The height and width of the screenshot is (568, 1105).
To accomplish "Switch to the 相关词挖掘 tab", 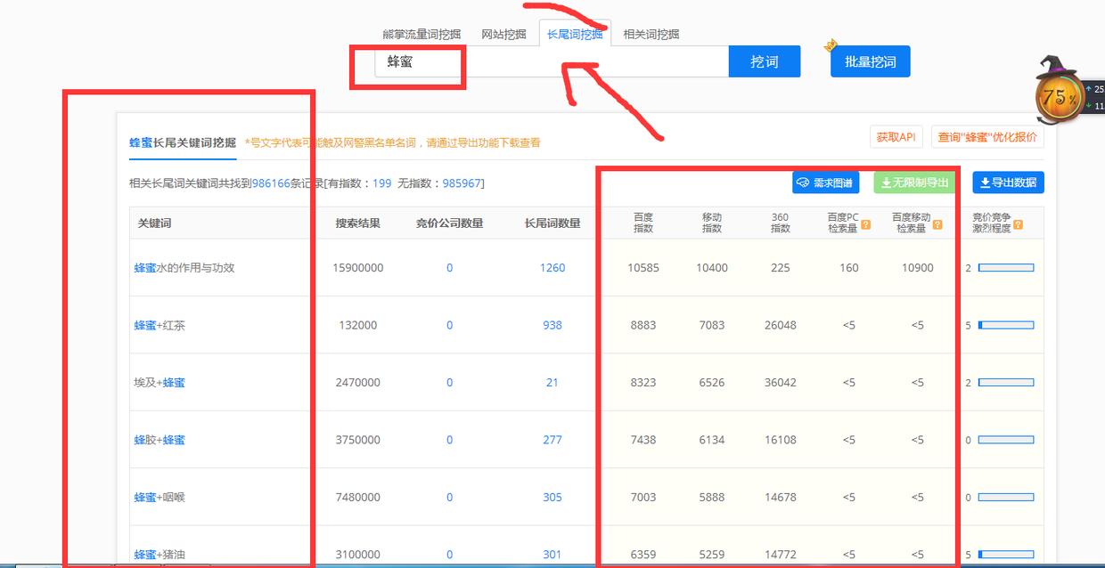I will [x=653, y=35].
